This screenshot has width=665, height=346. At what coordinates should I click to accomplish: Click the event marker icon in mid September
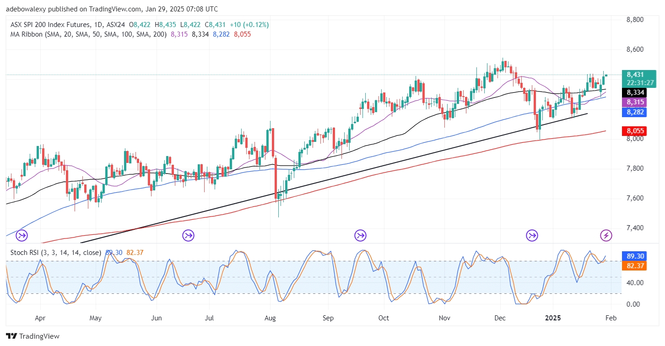pos(360,236)
